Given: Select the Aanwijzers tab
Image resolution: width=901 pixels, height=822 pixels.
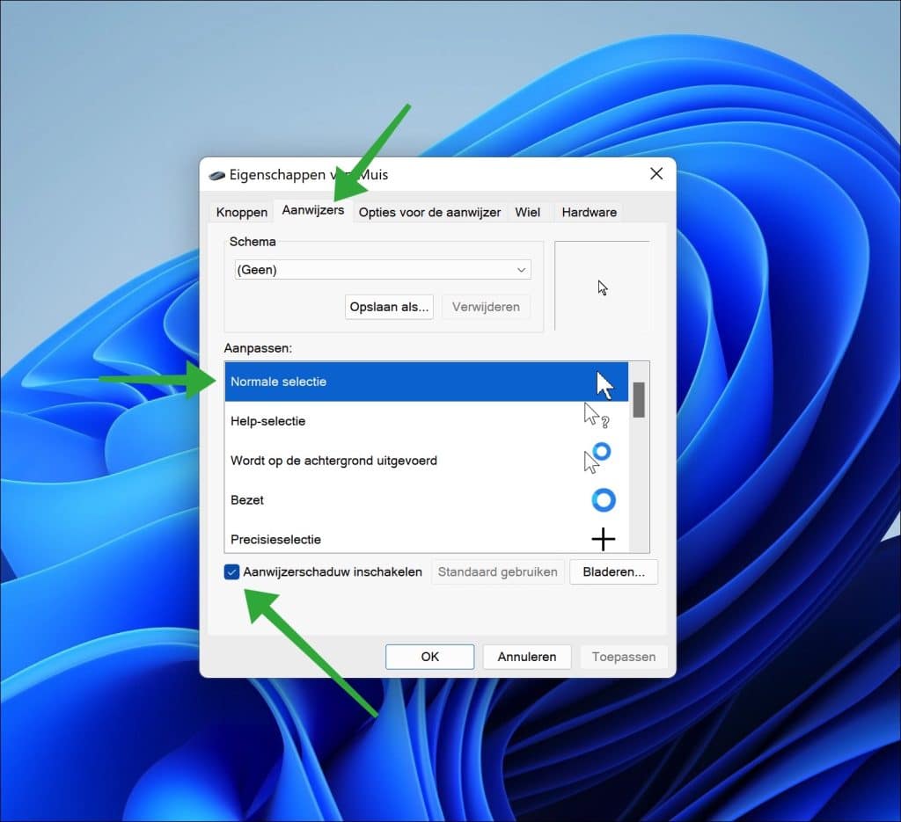Looking at the screenshot, I should [313, 211].
